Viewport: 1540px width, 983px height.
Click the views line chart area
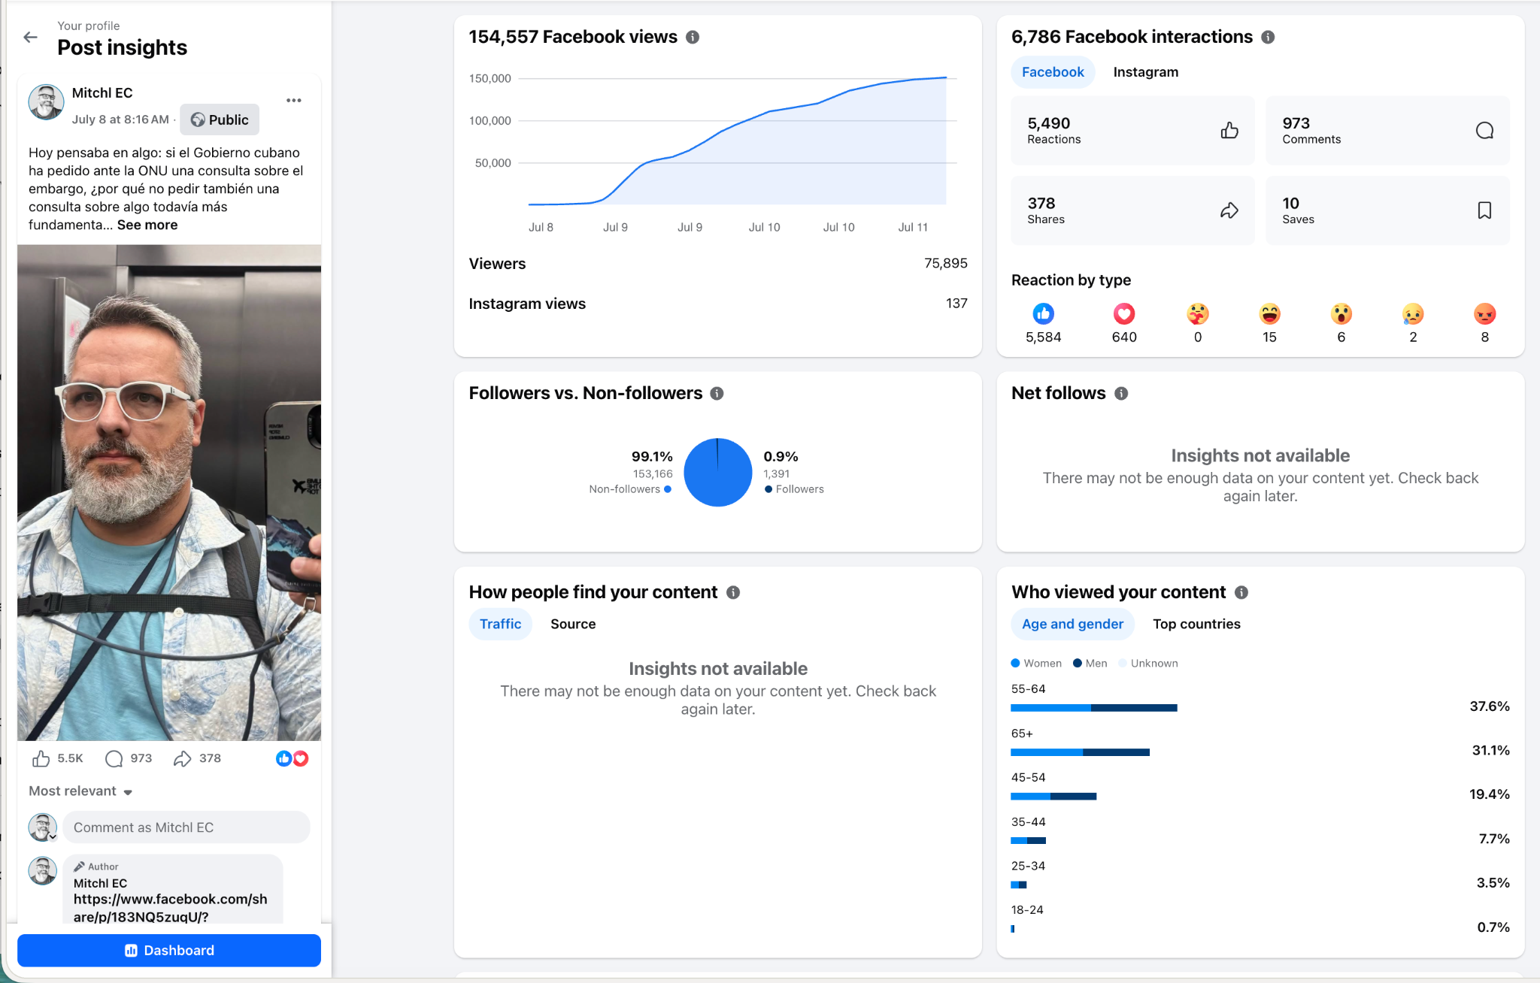737,141
